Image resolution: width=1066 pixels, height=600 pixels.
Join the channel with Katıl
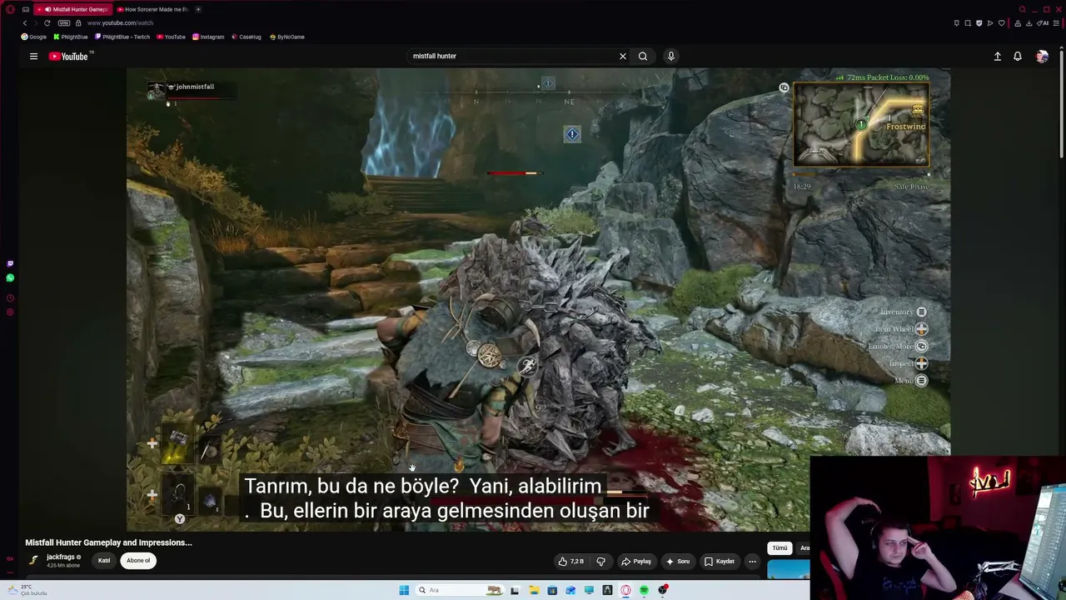pos(104,561)
